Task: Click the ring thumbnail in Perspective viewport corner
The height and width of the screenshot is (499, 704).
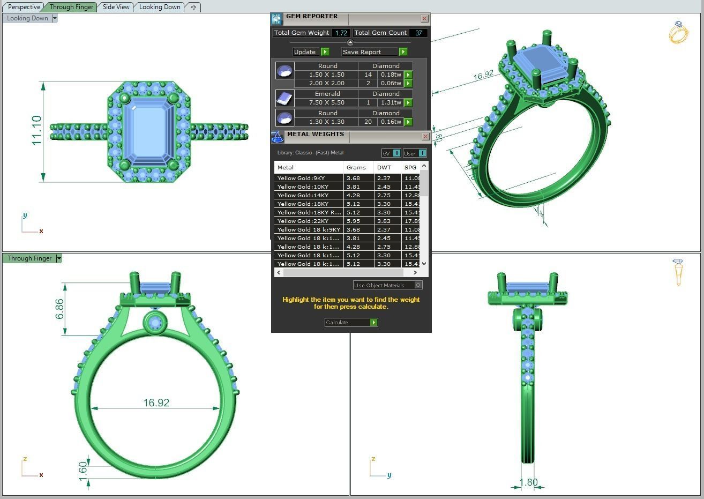Action: (678, 32)
